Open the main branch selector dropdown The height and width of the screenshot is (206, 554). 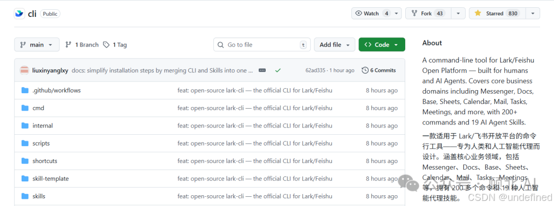pyautogui.click(x=36, y=45)
